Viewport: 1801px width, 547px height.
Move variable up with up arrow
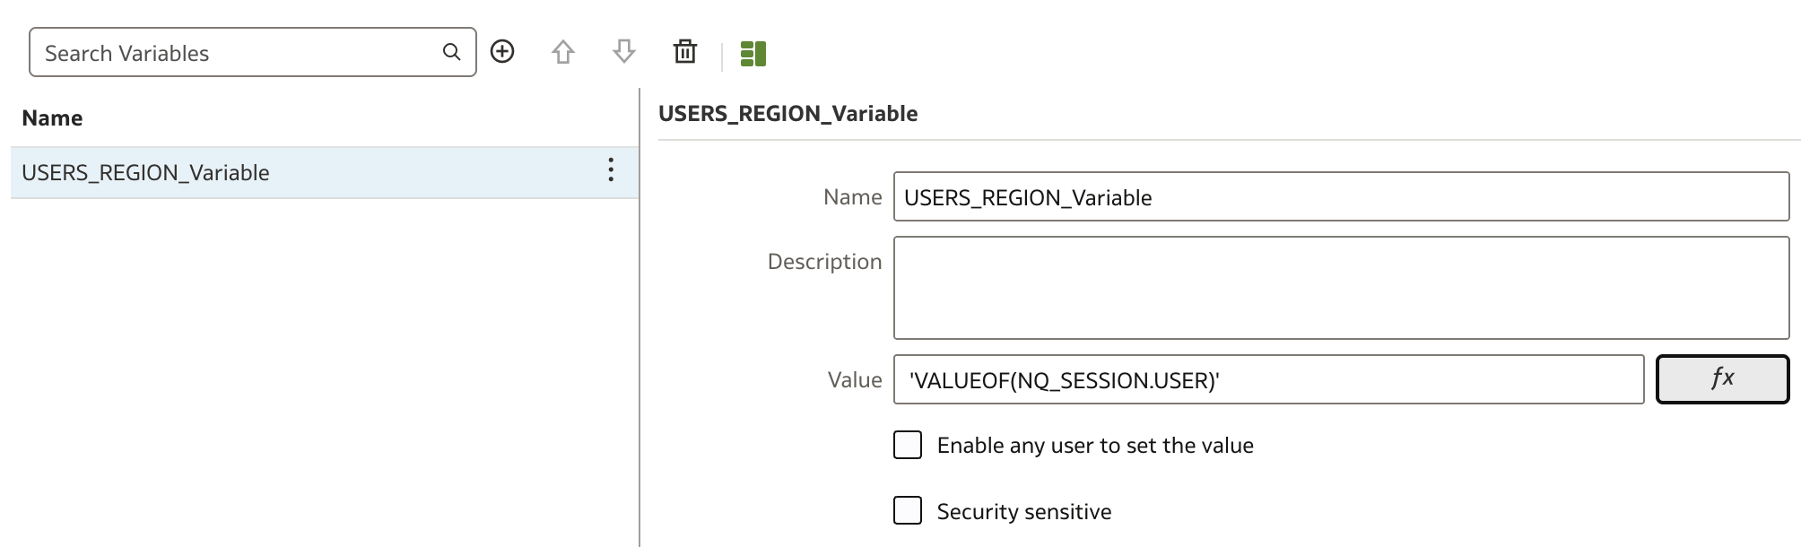click(563, 52)
